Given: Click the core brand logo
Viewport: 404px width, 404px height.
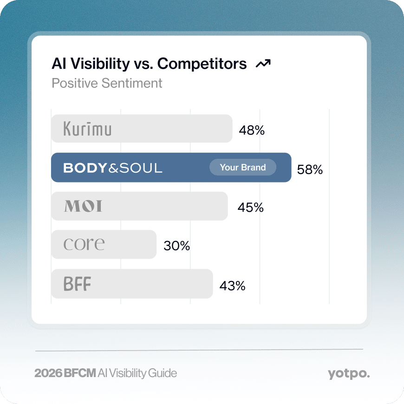Looking at the screenshot, I should pyautogui.click(x=84, y=244).
